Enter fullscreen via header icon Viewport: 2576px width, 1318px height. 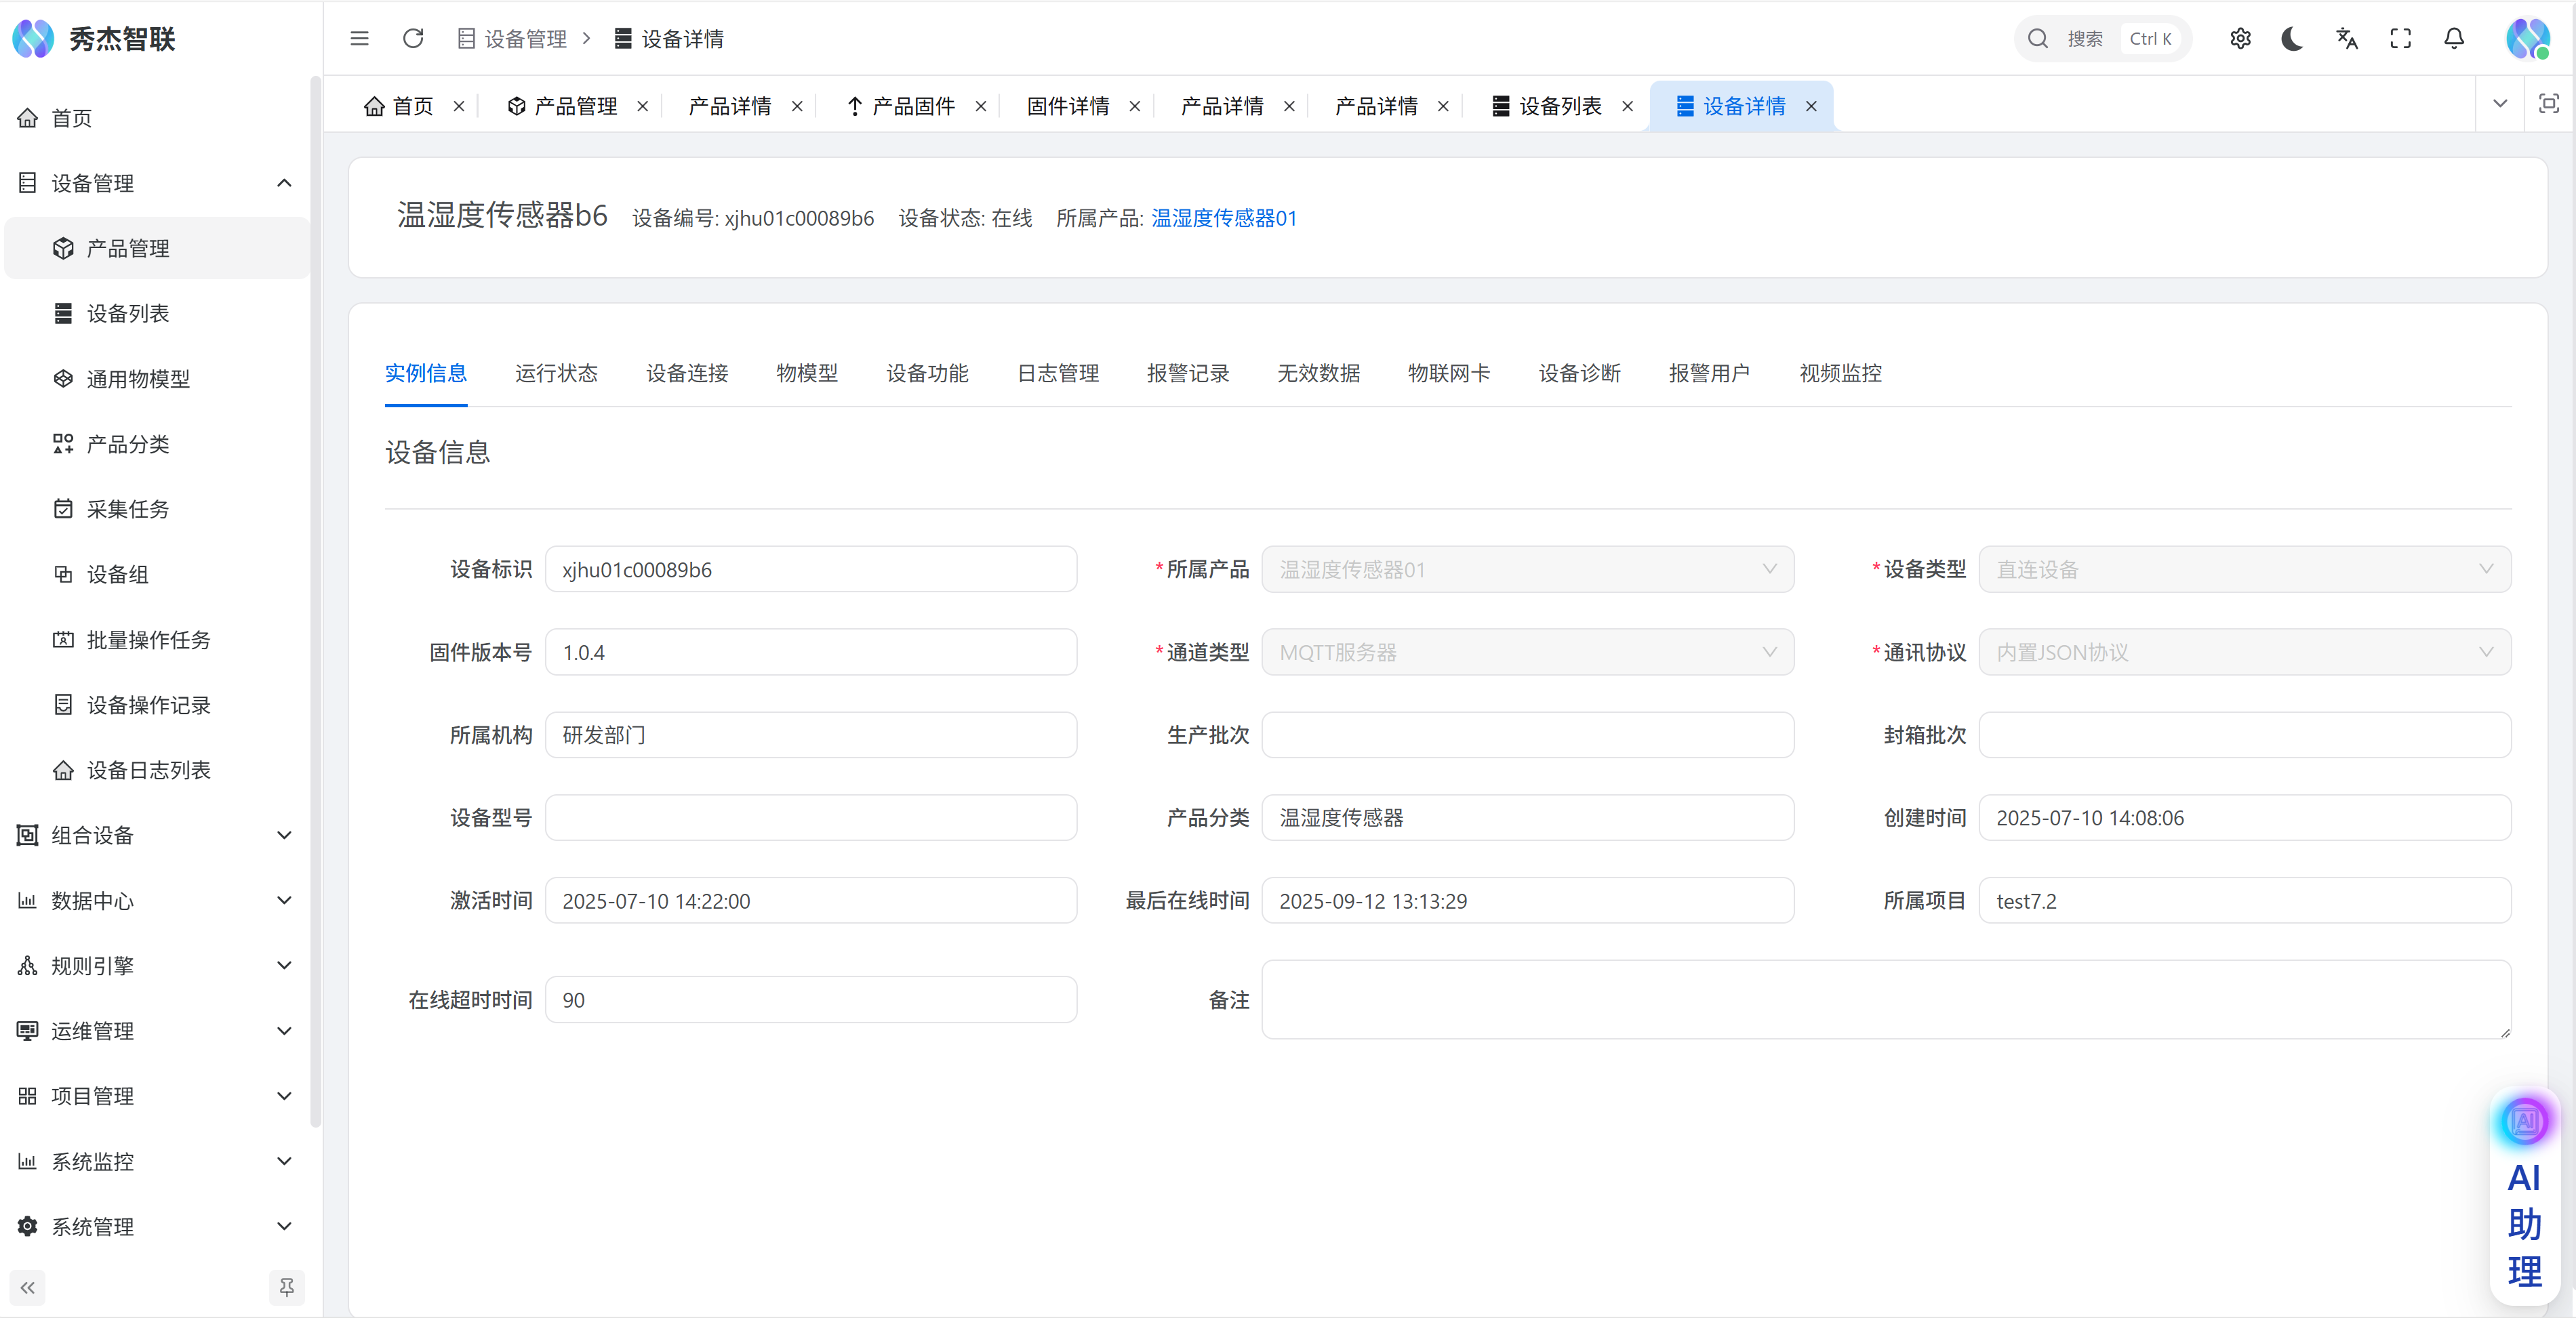2400,39
